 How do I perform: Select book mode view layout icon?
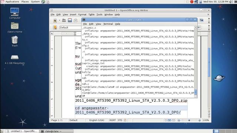pos(174,120)
